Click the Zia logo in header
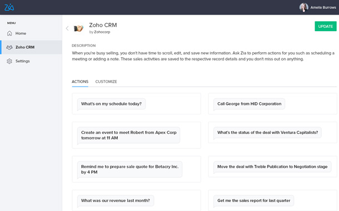Viewport: 339px width, 211px height. tap(9, 8)
